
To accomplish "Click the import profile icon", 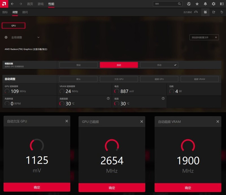I will [x=205, y=12].
